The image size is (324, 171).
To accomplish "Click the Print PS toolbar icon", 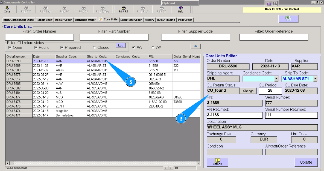I will (x=123, y=9).
